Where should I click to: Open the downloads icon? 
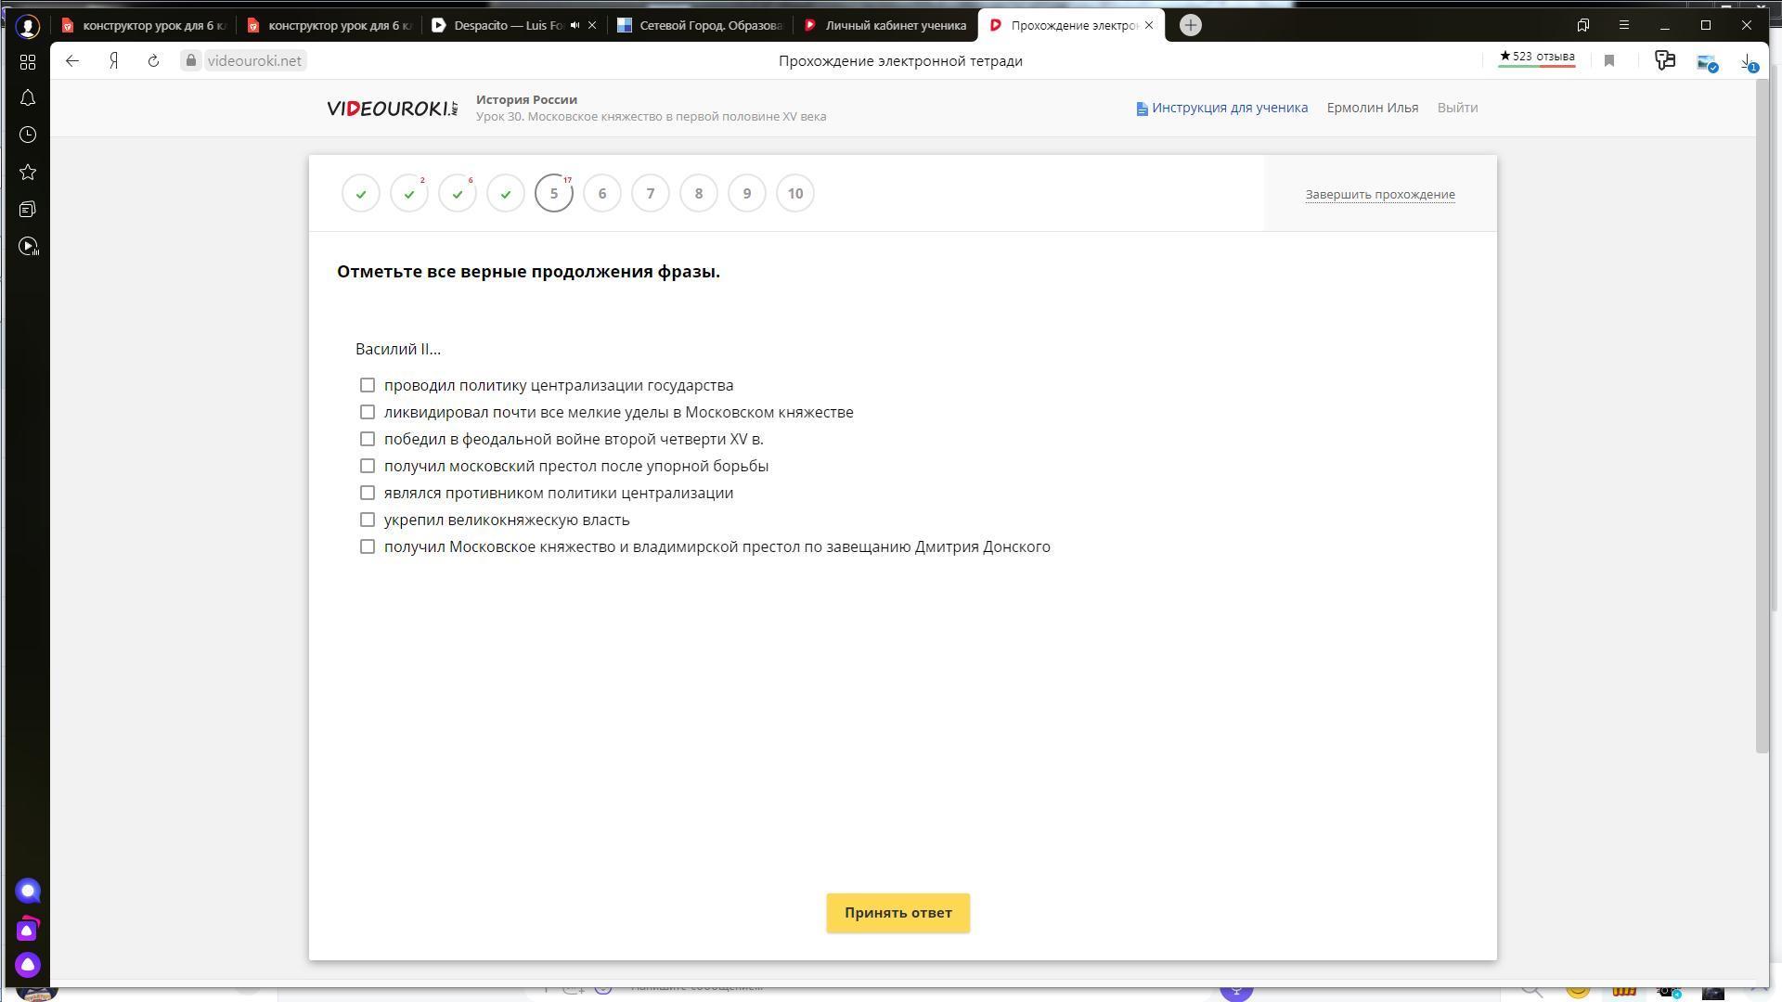(1746, 61)
